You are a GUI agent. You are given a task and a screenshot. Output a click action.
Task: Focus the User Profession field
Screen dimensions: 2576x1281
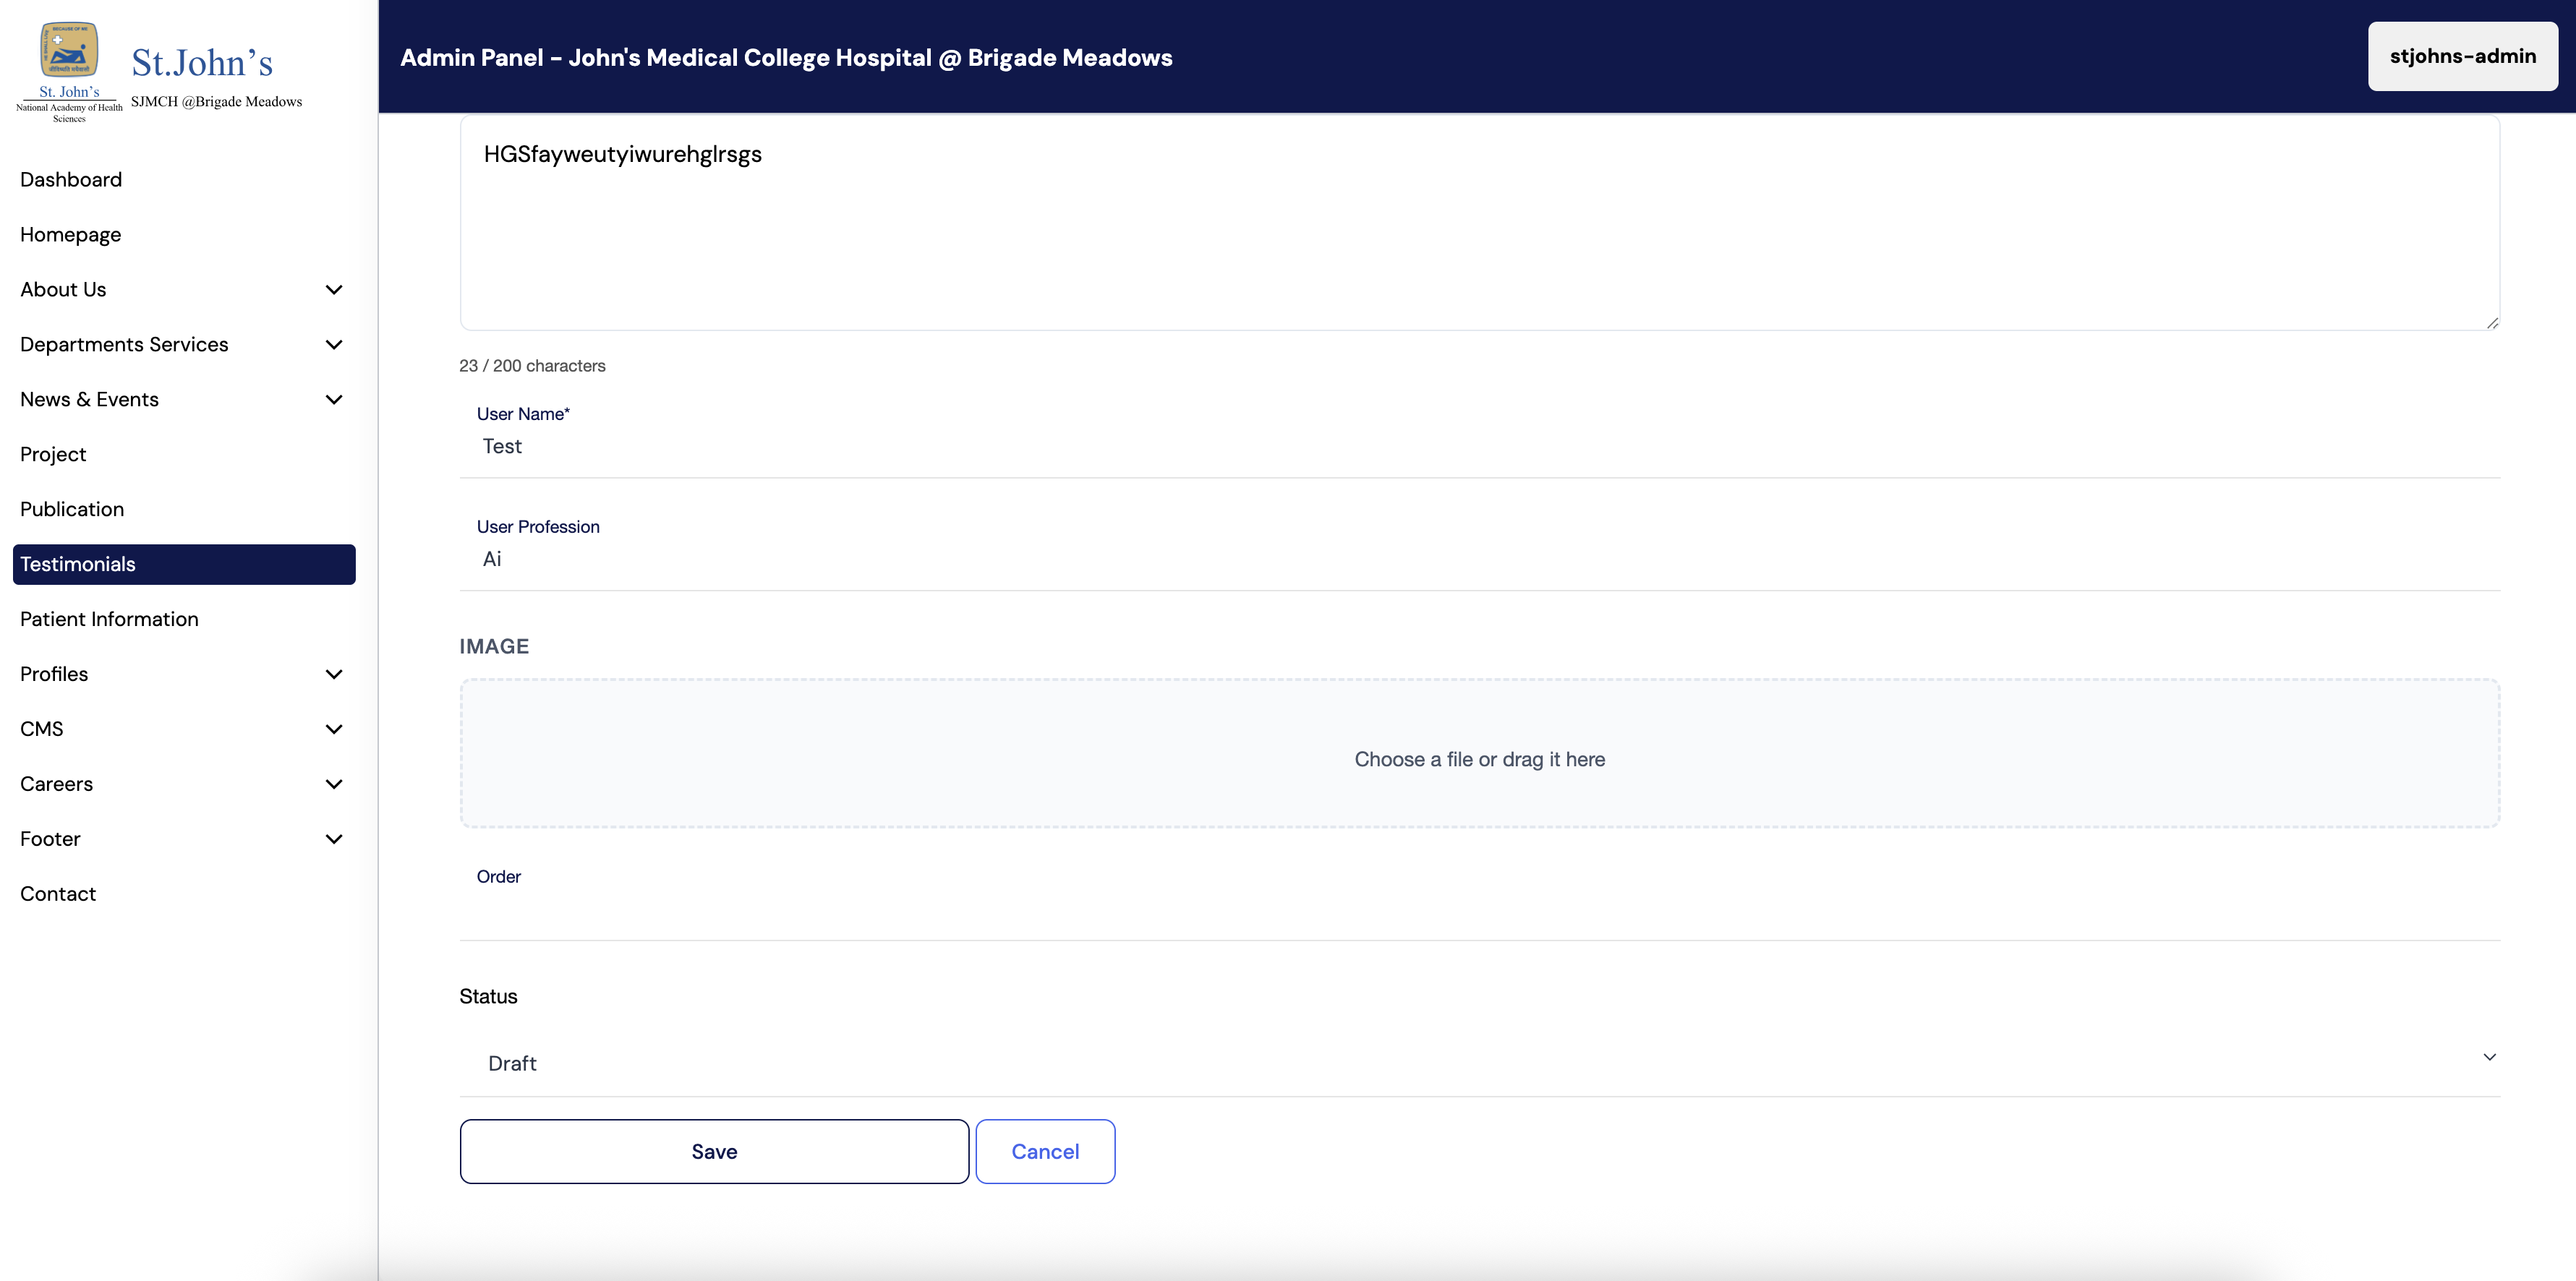pyautogui.click(x=1479, y=560)
